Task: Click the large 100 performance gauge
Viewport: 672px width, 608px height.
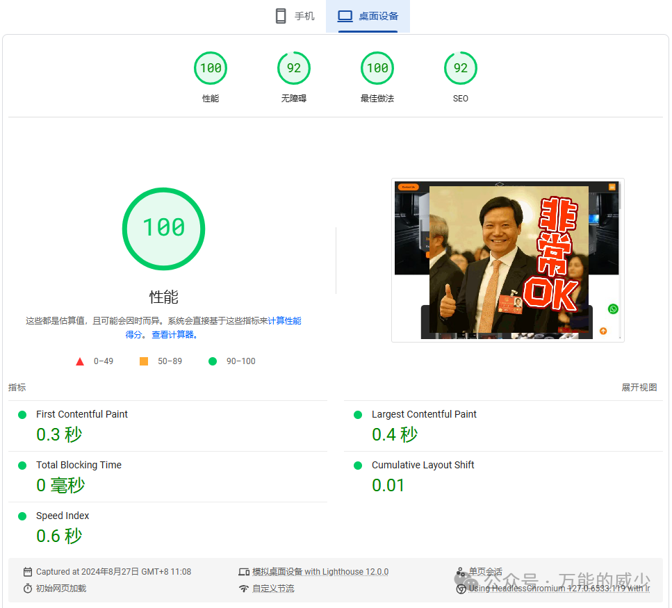Action: [x=164, y=229]
